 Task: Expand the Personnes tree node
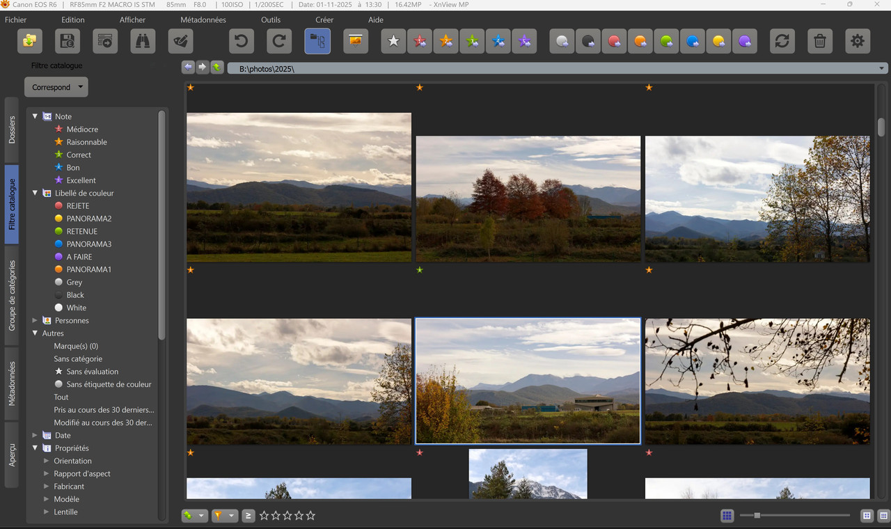35,320
